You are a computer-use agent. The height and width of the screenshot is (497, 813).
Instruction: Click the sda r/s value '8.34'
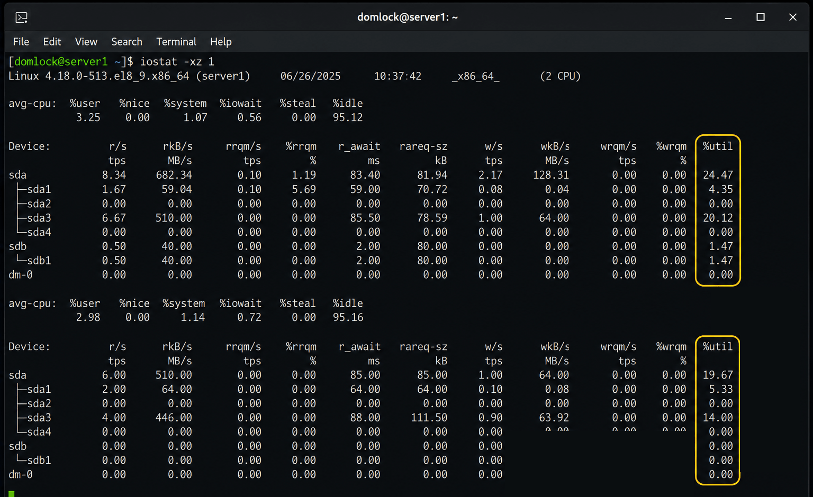pyautogui.click(x=114, y=175)
